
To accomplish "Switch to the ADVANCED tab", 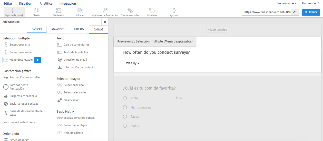I will pyautogui.click(x=58, y=29).
